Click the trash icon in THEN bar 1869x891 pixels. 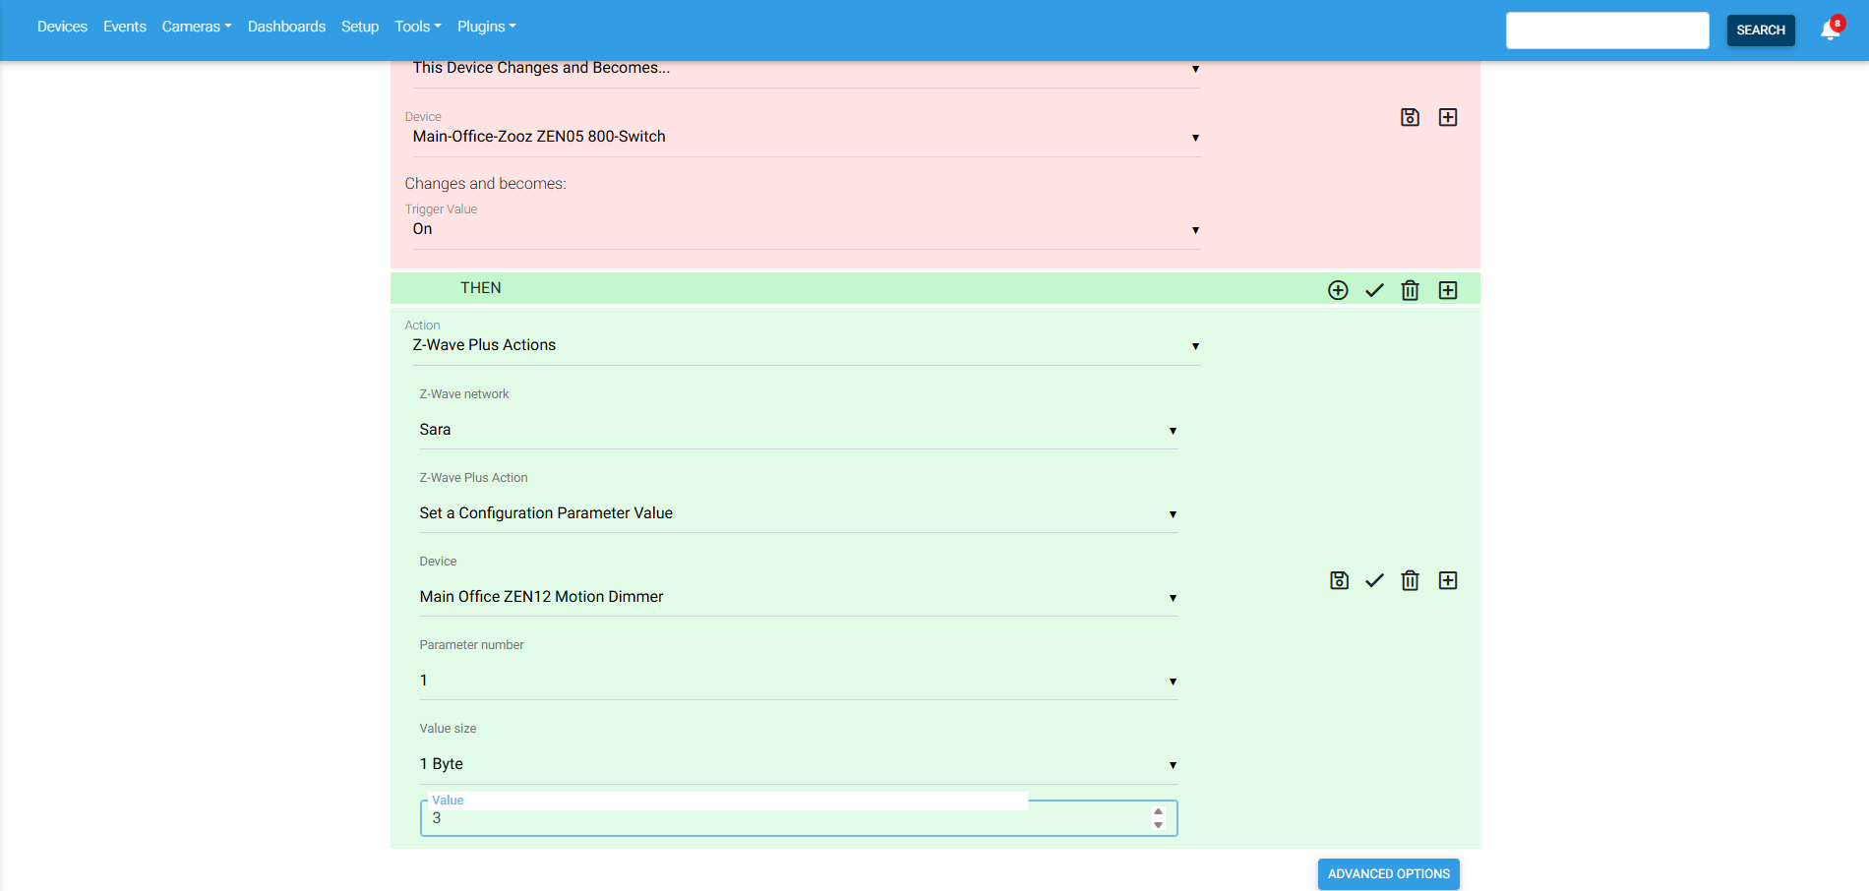click(x=1410, y=290)
